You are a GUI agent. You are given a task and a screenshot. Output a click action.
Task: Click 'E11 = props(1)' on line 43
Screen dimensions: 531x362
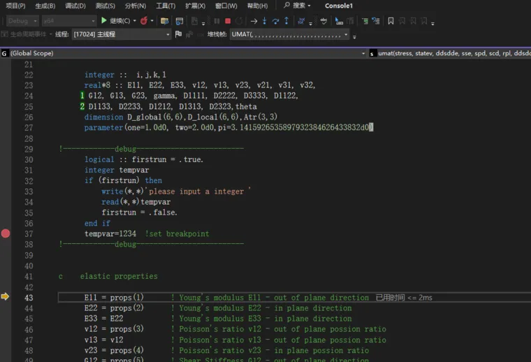pos(114,297)
